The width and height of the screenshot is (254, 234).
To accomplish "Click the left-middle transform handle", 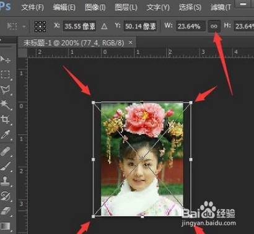I will pos(94,160).
